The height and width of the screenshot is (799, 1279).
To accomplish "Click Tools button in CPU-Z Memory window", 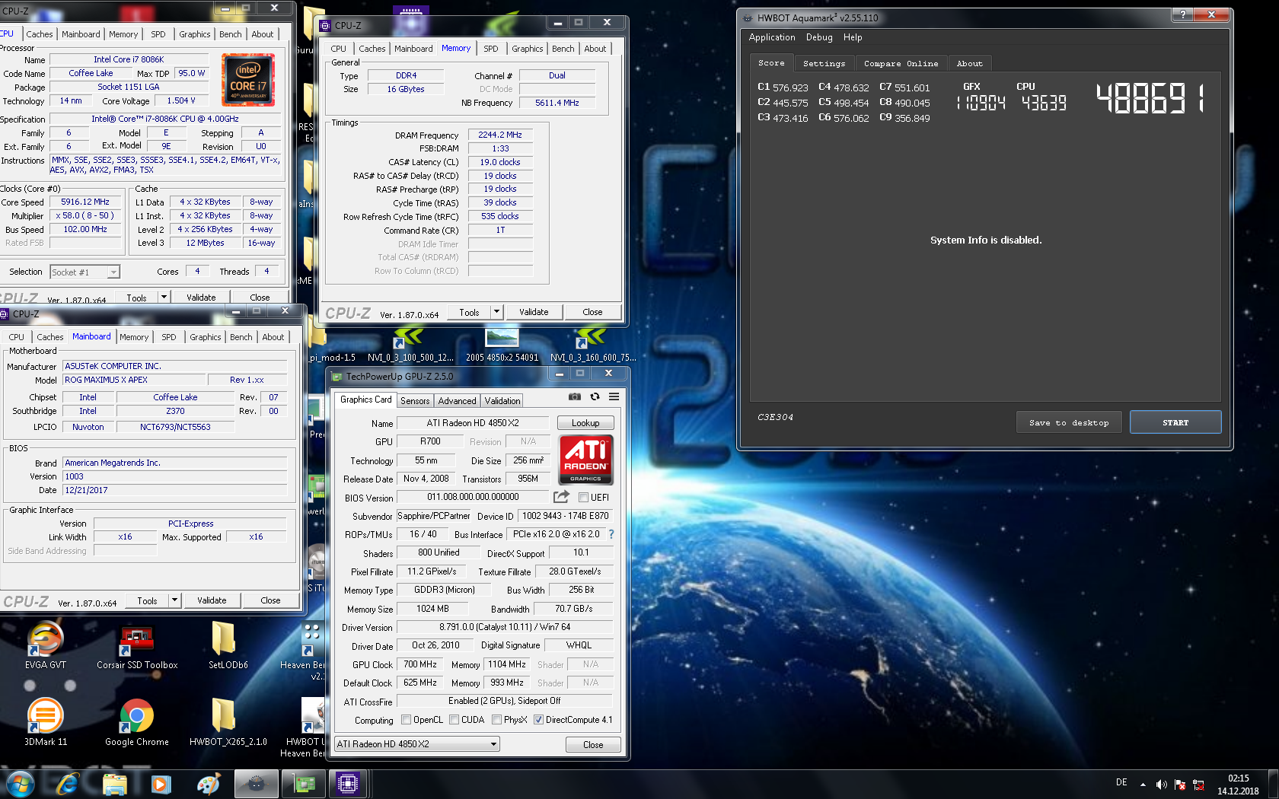I will click(x=469, y=312).
